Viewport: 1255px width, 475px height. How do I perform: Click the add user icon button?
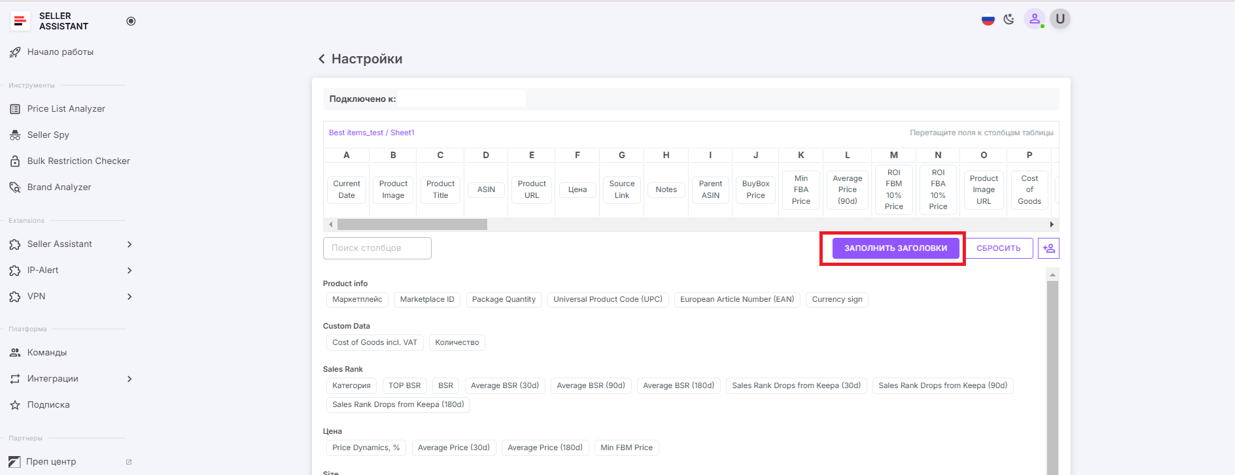(1048, 248)
